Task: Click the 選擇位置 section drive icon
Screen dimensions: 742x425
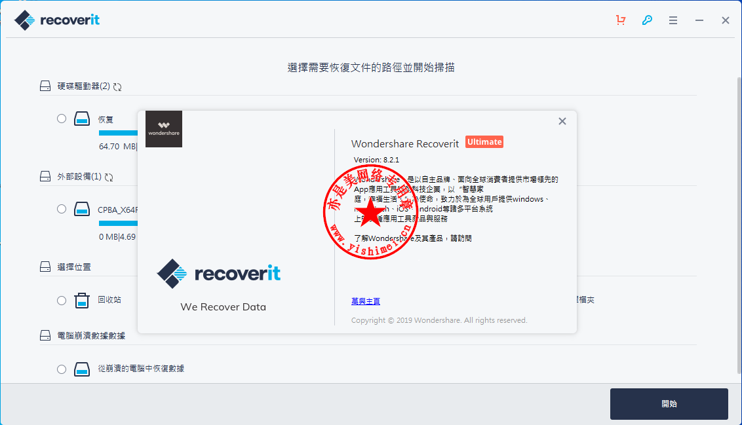Action: 45,267
